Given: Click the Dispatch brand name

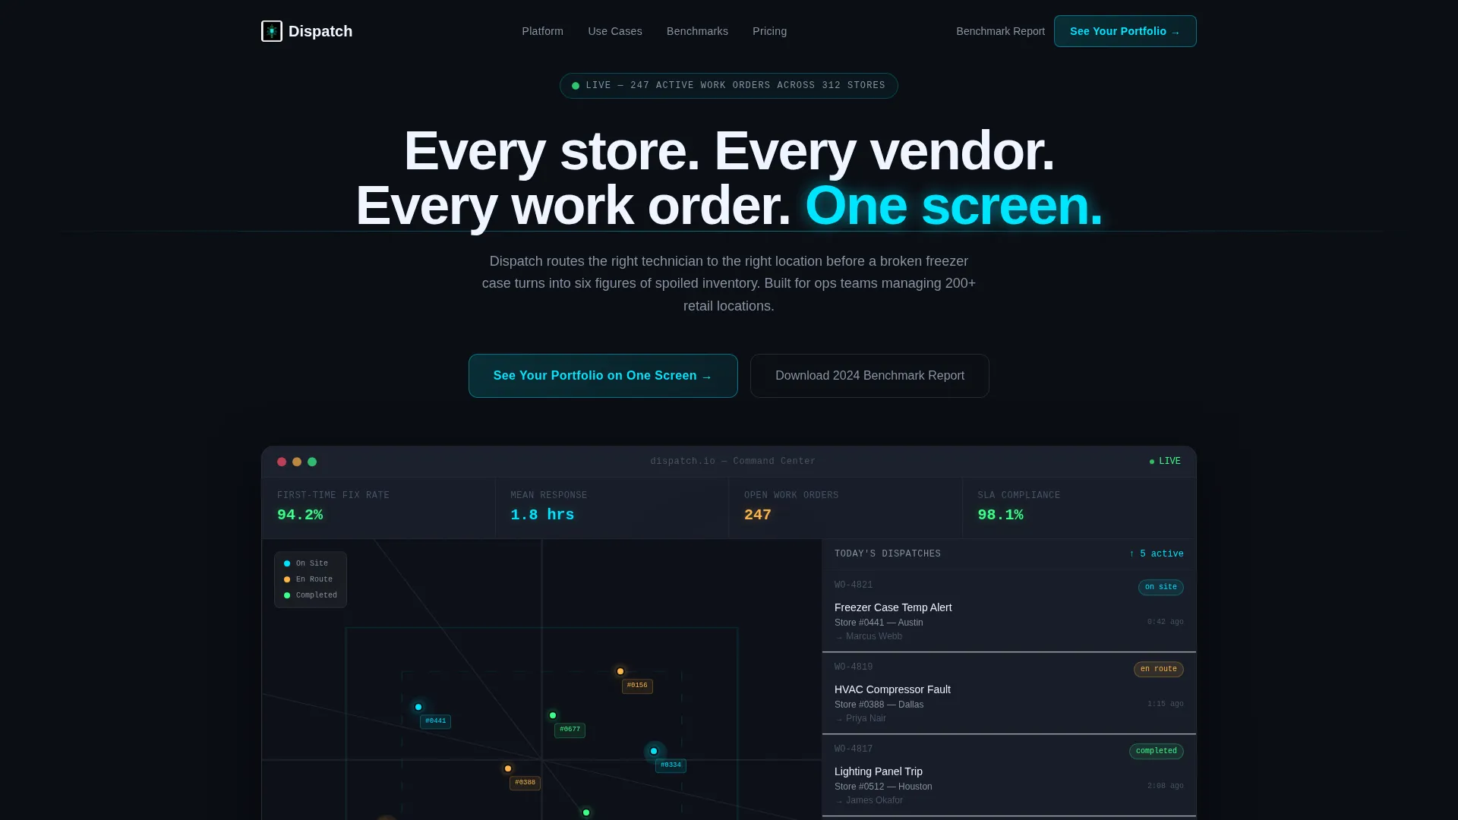Looking at the screenshot, I should [x=320, y=31].
